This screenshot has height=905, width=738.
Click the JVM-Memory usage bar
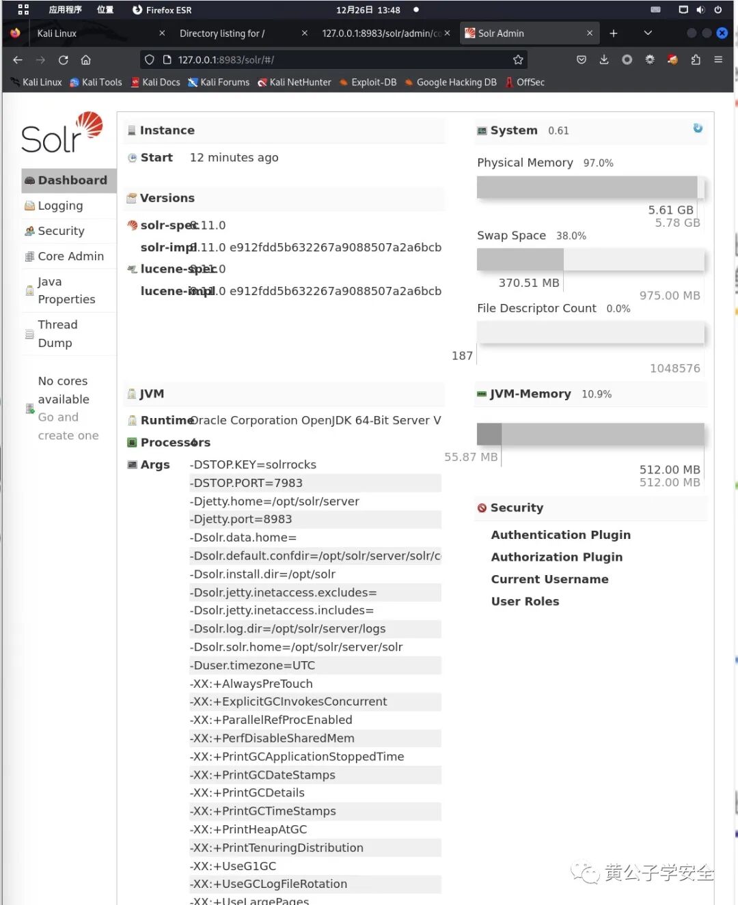tap(590, 434)
